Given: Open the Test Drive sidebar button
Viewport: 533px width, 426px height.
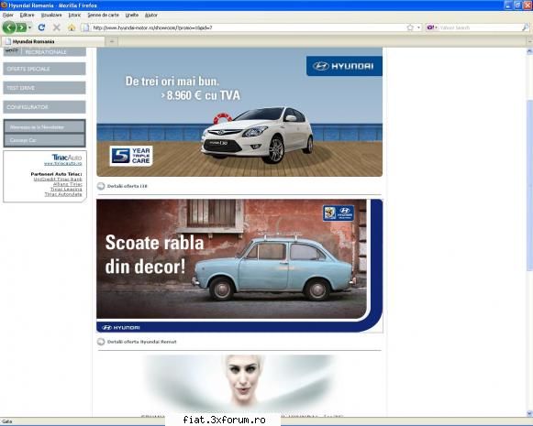Looking at the screenshot, I should click(45, 88).
